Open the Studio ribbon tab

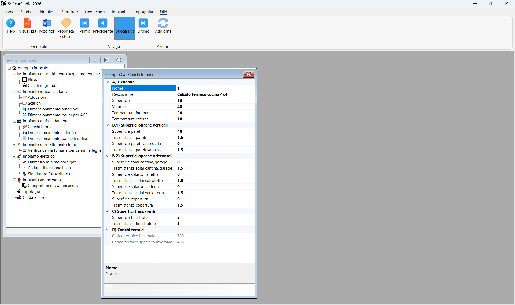[27, 12]
